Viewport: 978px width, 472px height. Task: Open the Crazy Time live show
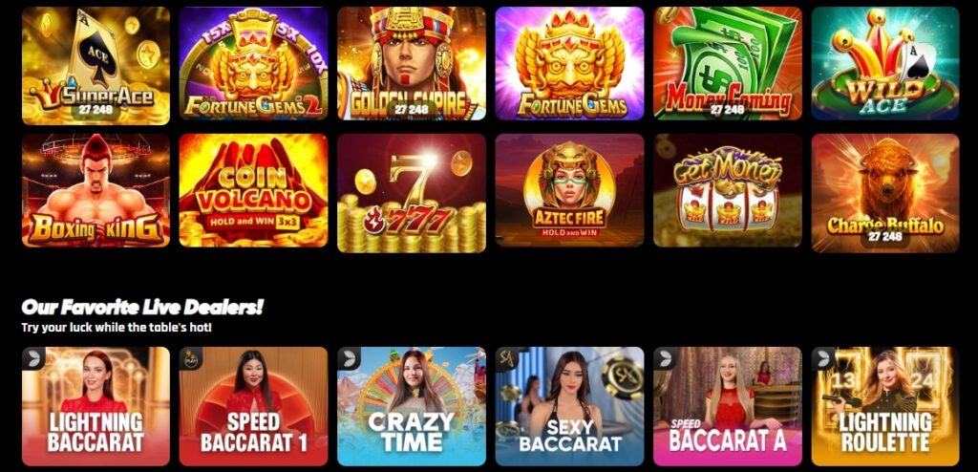[412, 406]
